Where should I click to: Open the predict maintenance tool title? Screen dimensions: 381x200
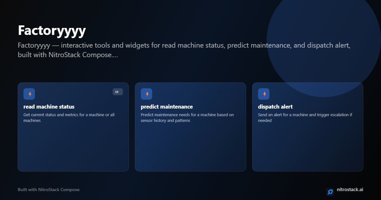pyautogui.click(x=167, y=107)
